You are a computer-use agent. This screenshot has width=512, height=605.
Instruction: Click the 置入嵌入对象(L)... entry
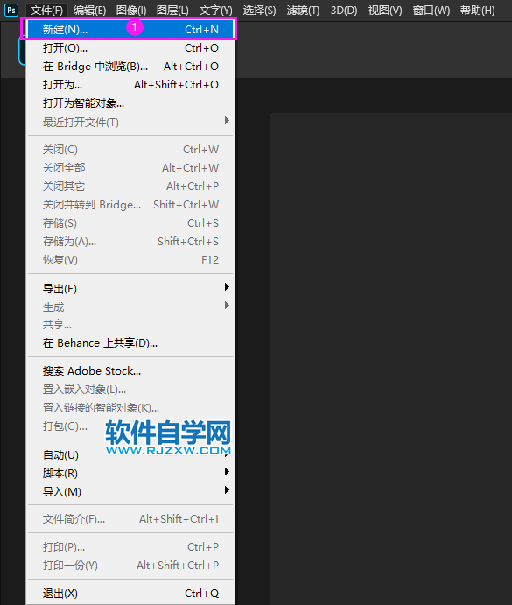(x=130, y=390)
